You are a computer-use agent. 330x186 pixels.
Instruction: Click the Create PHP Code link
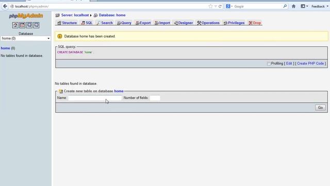click(x=310, y=64)
